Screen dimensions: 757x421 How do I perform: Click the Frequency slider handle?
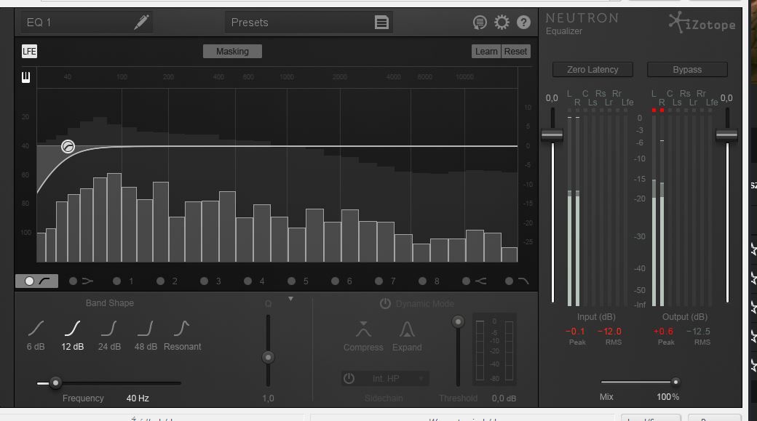coord(55,383)
